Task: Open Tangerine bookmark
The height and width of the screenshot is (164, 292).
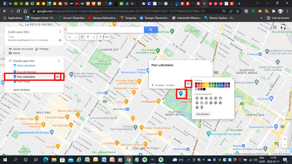Action: 128,18
